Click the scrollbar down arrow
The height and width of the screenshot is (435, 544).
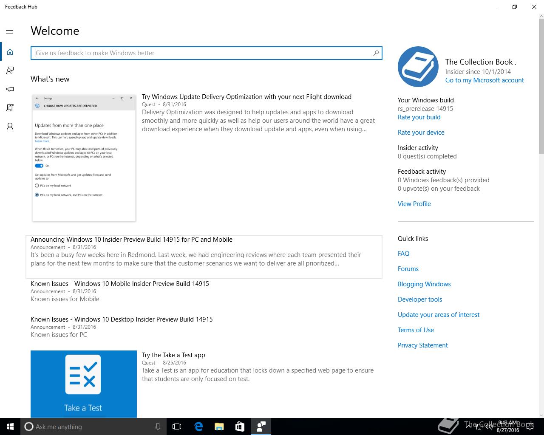pos(541,415)
